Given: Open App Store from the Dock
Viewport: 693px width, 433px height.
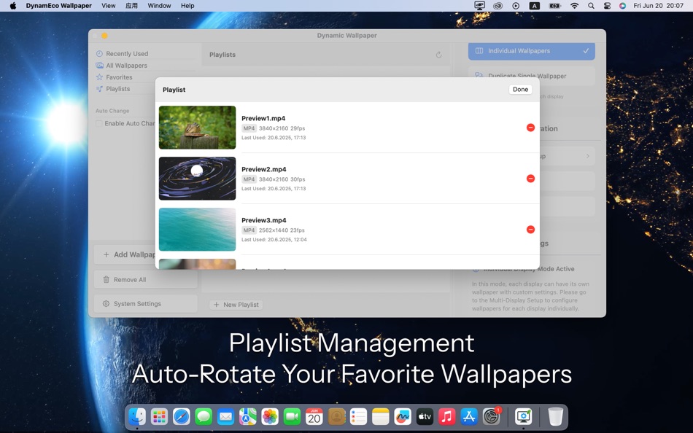Looking at the screenshot, I should (468, 416).
